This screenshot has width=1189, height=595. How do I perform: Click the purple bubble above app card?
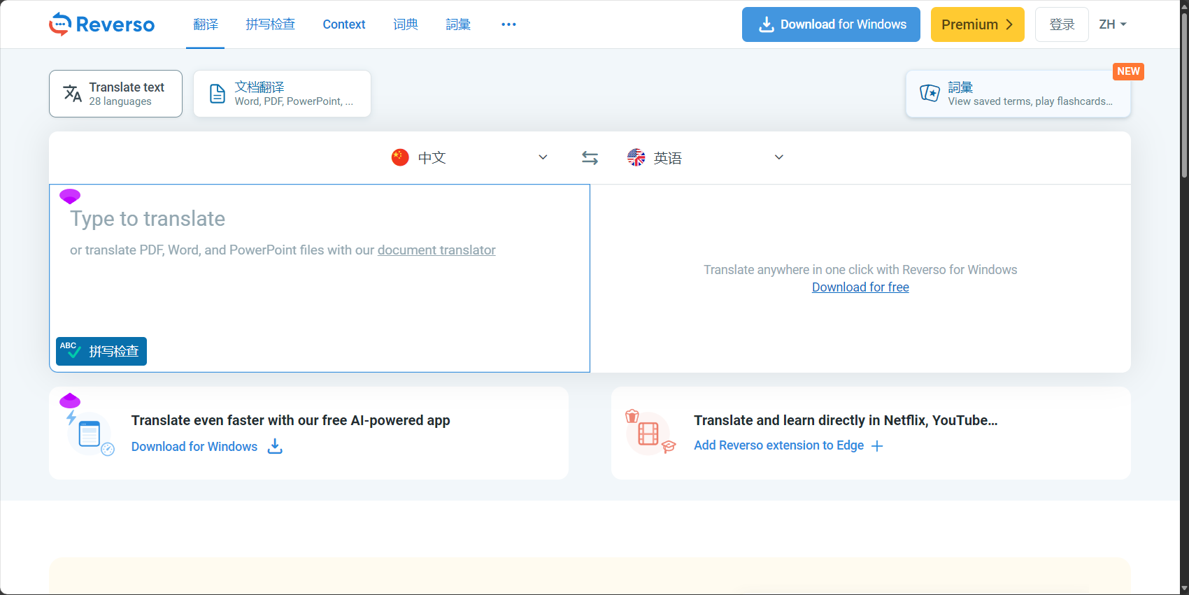(70, 401)
